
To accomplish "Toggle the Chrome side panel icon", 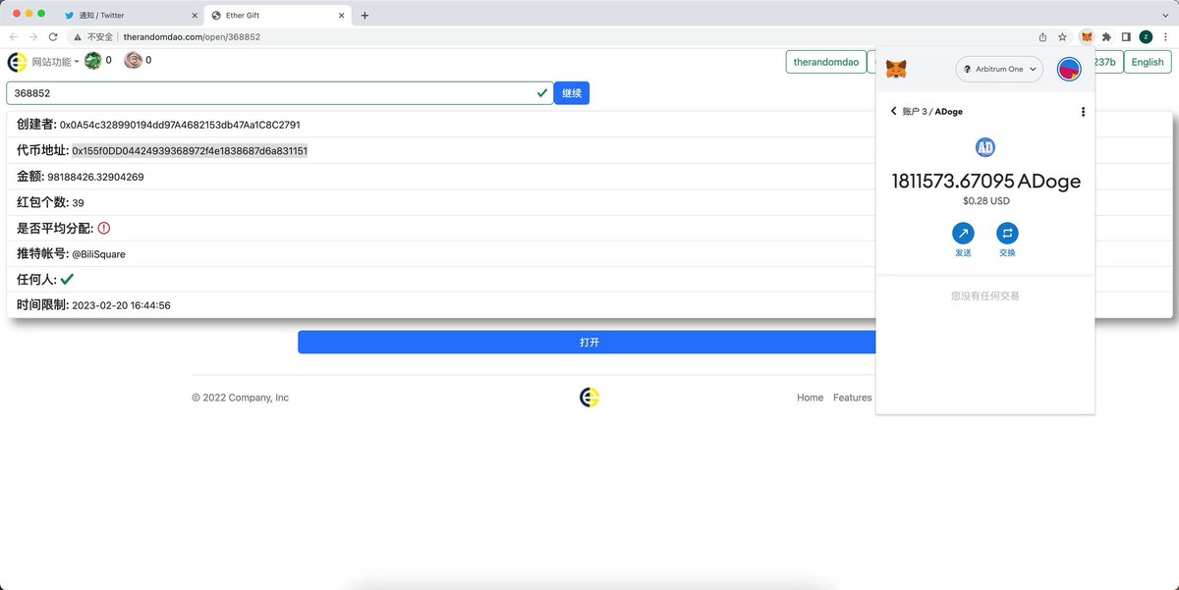I will 1126,36.
